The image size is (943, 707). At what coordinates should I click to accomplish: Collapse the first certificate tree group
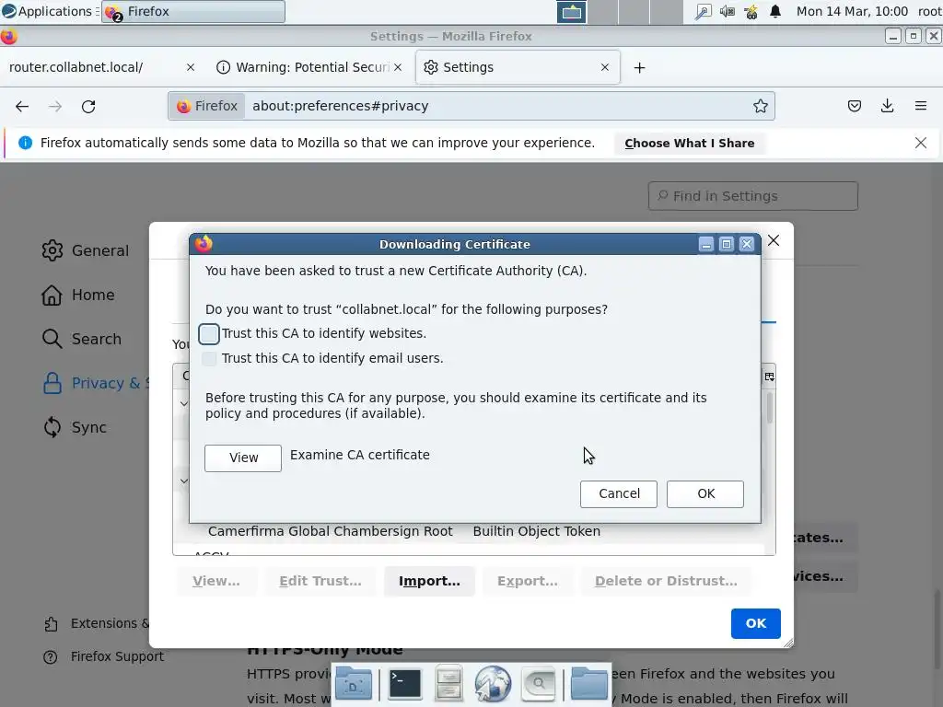coord(183,403)
